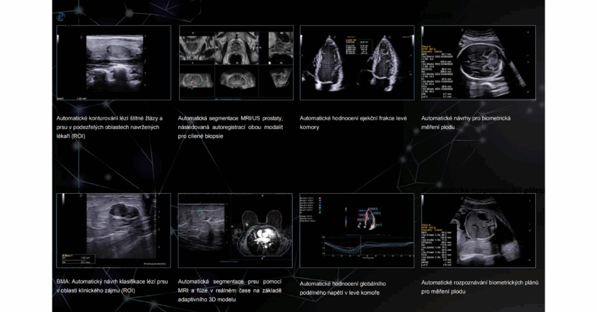The width and height of the screenshot is (597, 312).
Task: Select the global longitudinal strain graph image
Action: point(357,230)
